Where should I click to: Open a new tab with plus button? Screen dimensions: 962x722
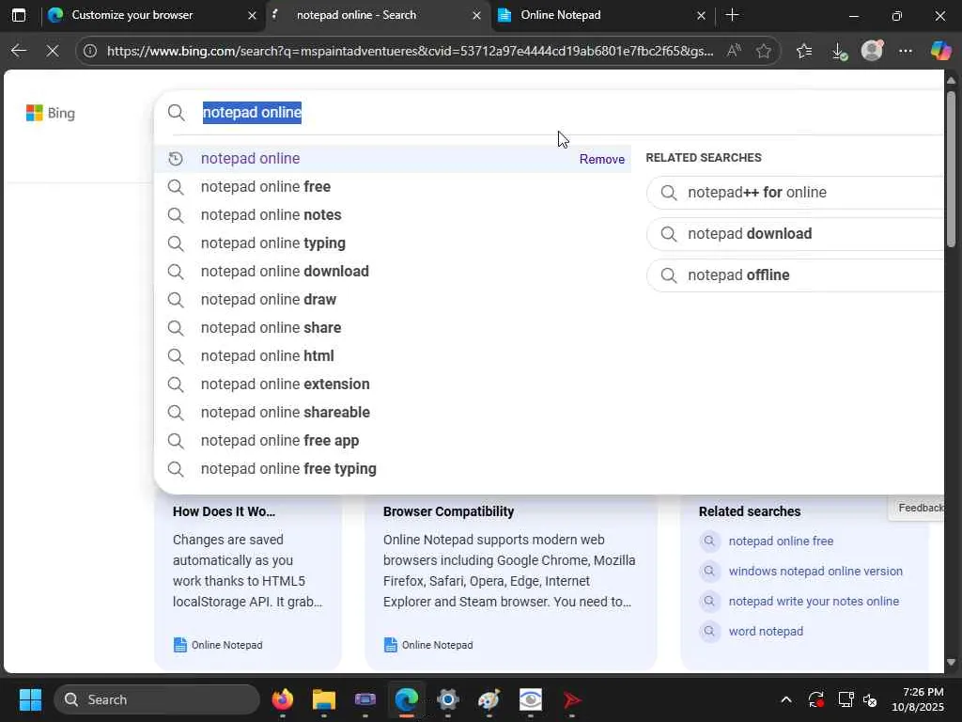pos(732,15)
